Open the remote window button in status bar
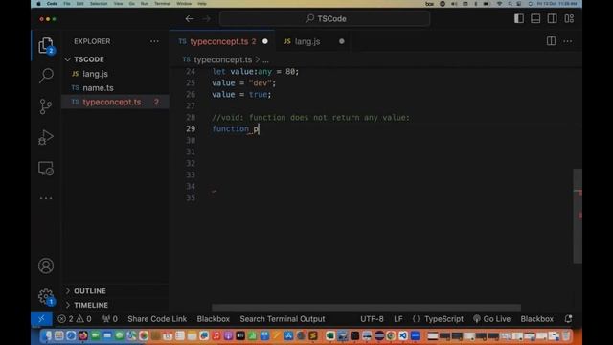This screenshot has height=345, width=613. pyautogui.click(x=41, y=319)
